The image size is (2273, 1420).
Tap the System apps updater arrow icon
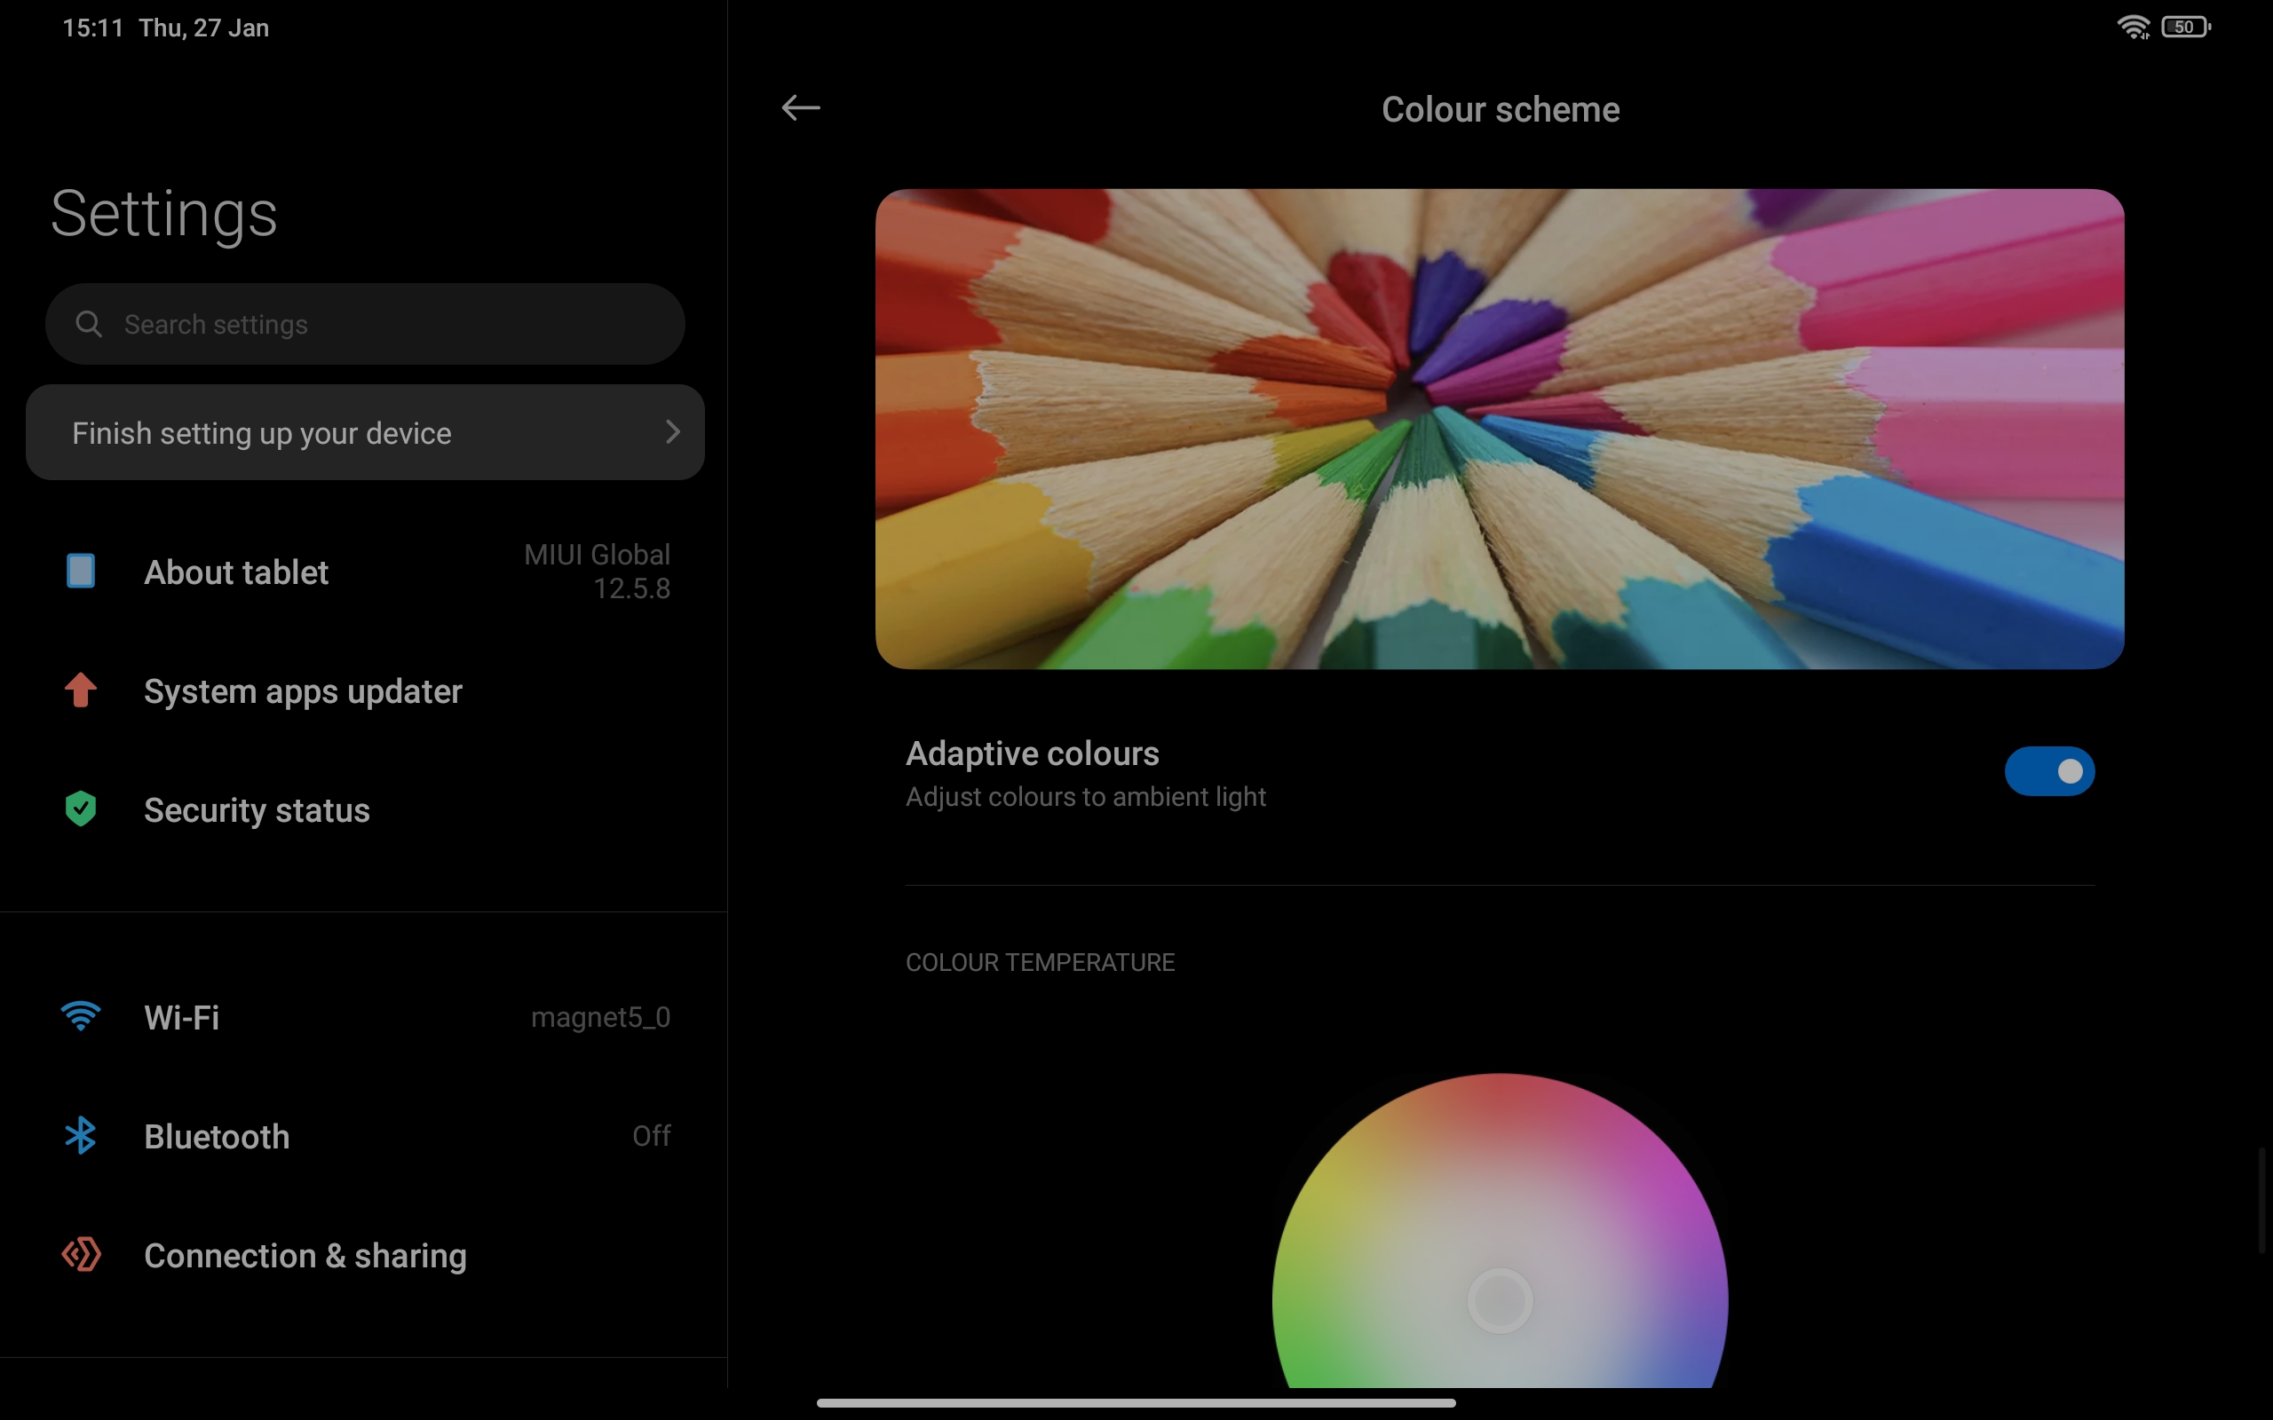[81, 690]
